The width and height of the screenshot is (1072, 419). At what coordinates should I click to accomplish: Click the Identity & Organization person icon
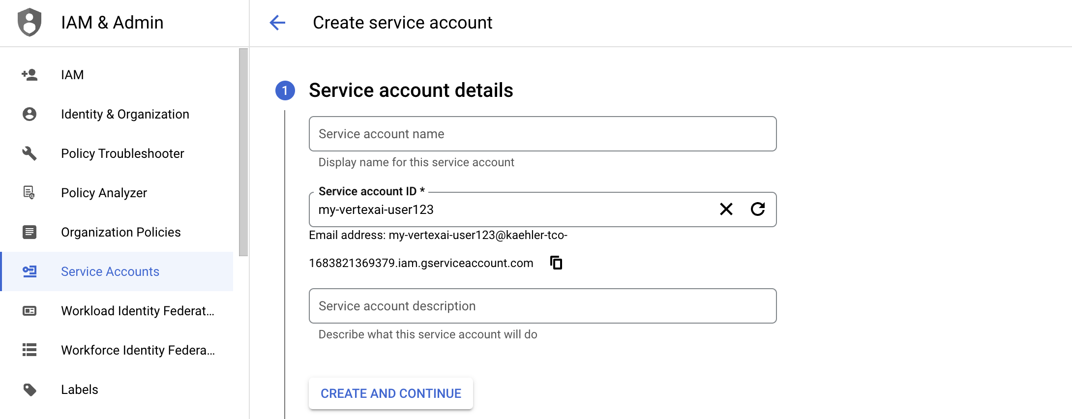tap(30, 114)
